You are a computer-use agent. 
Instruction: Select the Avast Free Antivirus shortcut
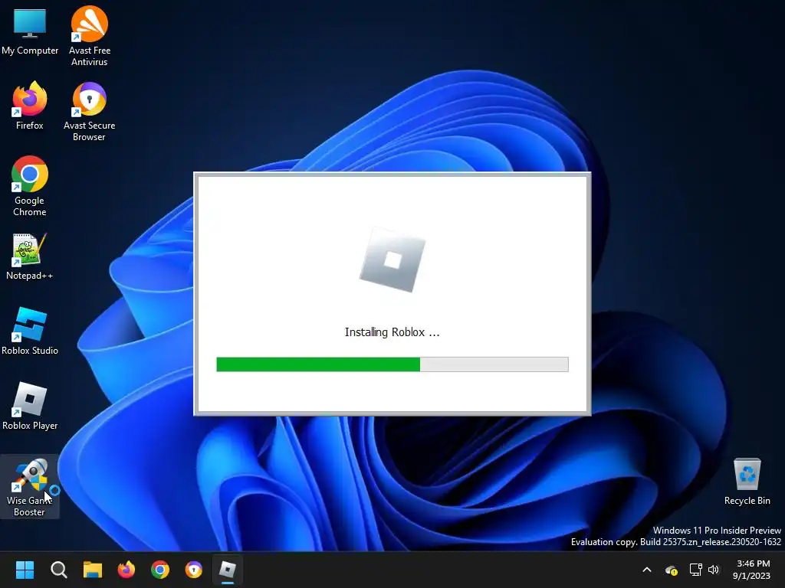(x=89, y=36)
